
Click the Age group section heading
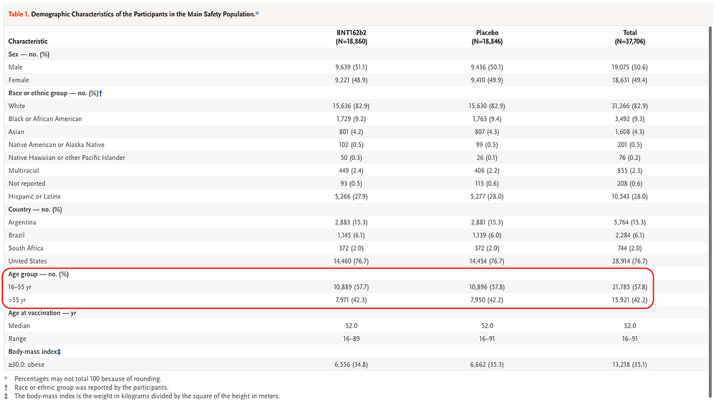[x=39, y=274]
